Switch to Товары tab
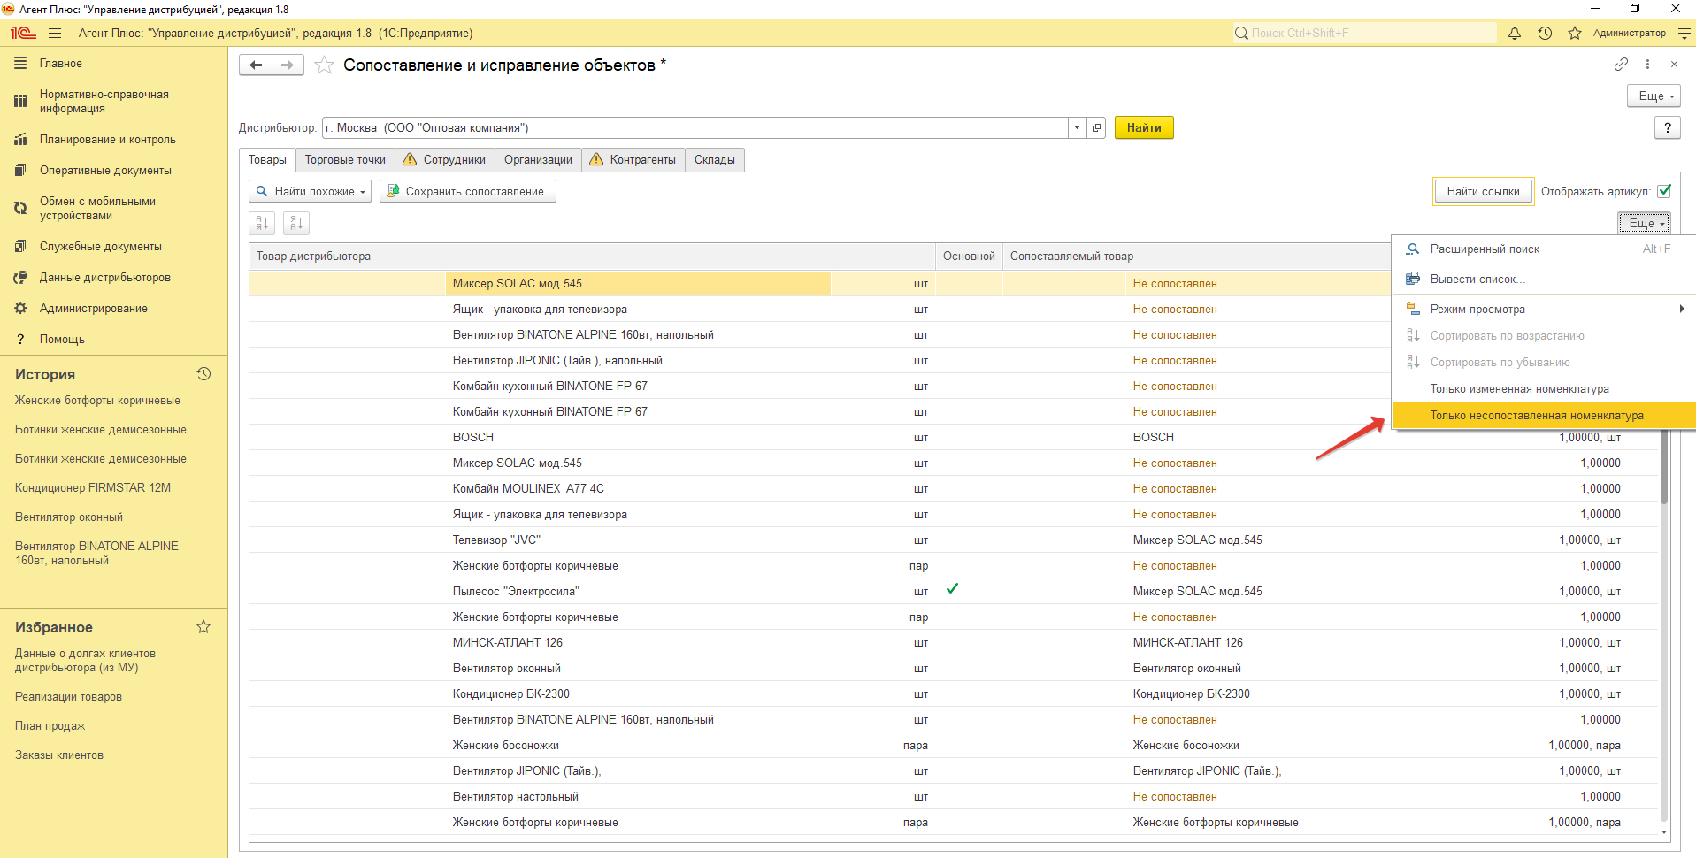 coord(267,160)
